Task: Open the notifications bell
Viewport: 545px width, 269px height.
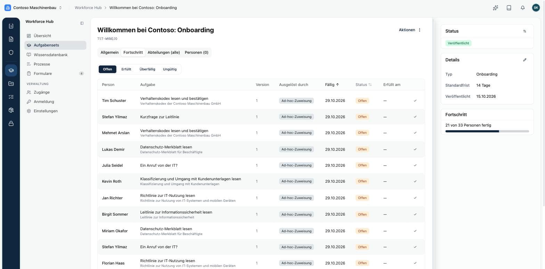Action: point(522,8)
